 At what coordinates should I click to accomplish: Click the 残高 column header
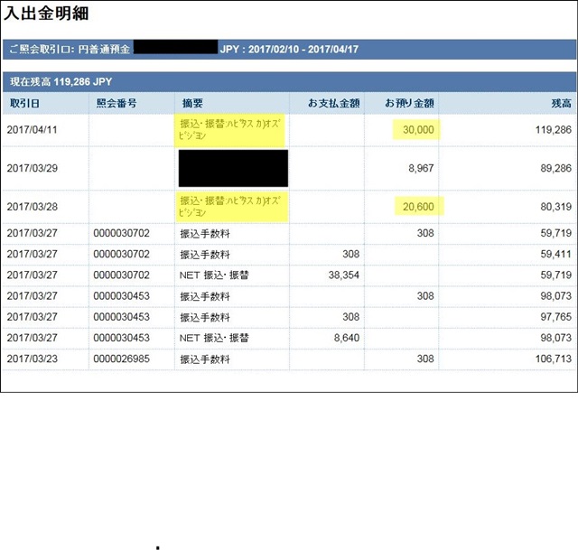[561, 103]
